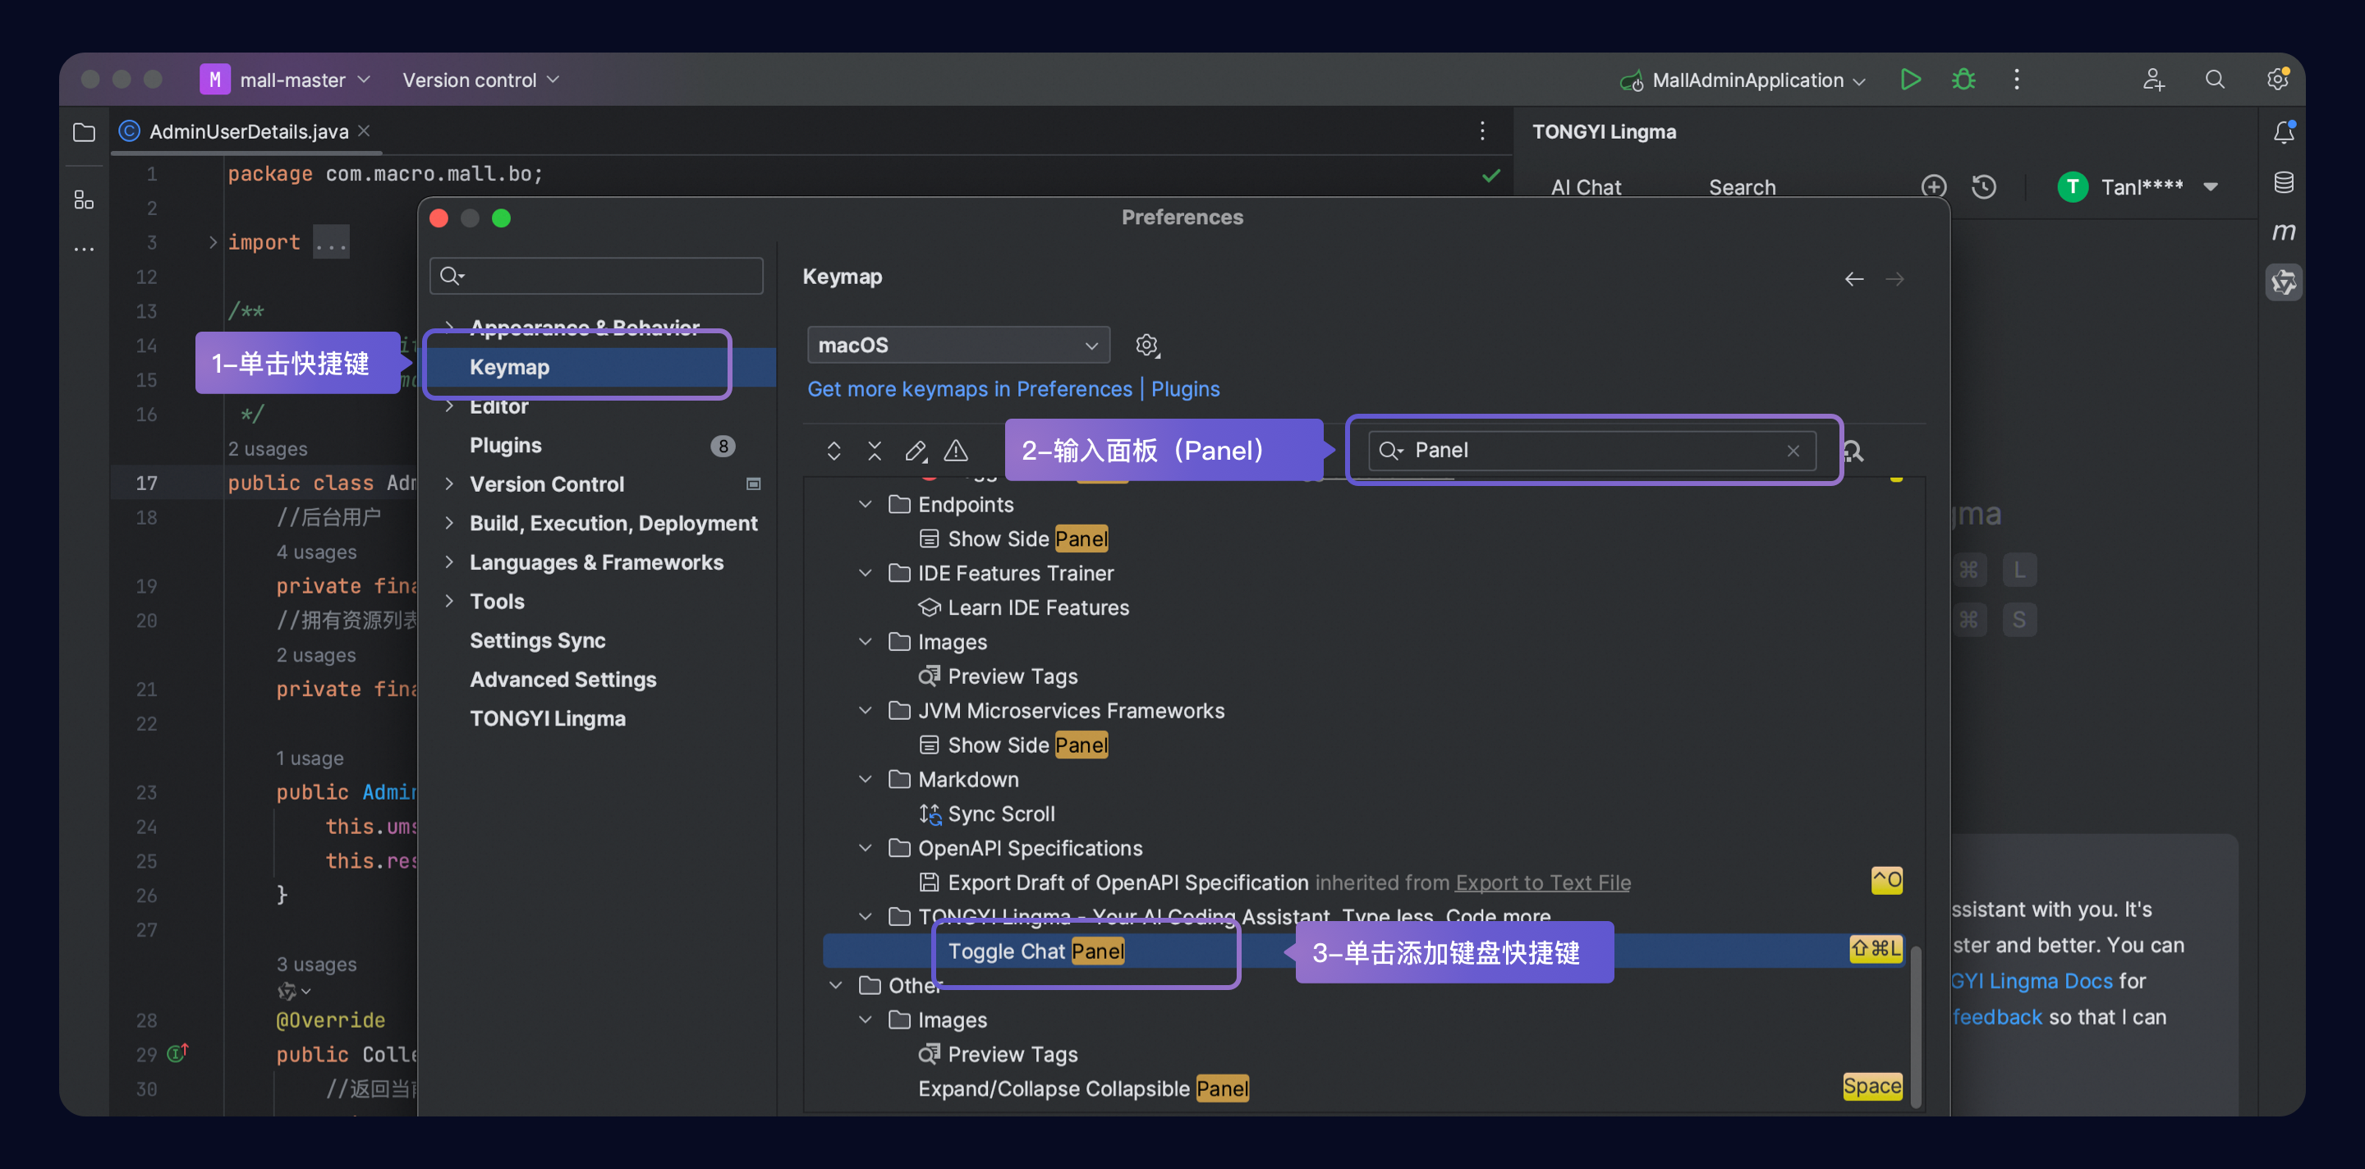
Task: Open the code with me add-user icon
Action: tap(2154, 80)
